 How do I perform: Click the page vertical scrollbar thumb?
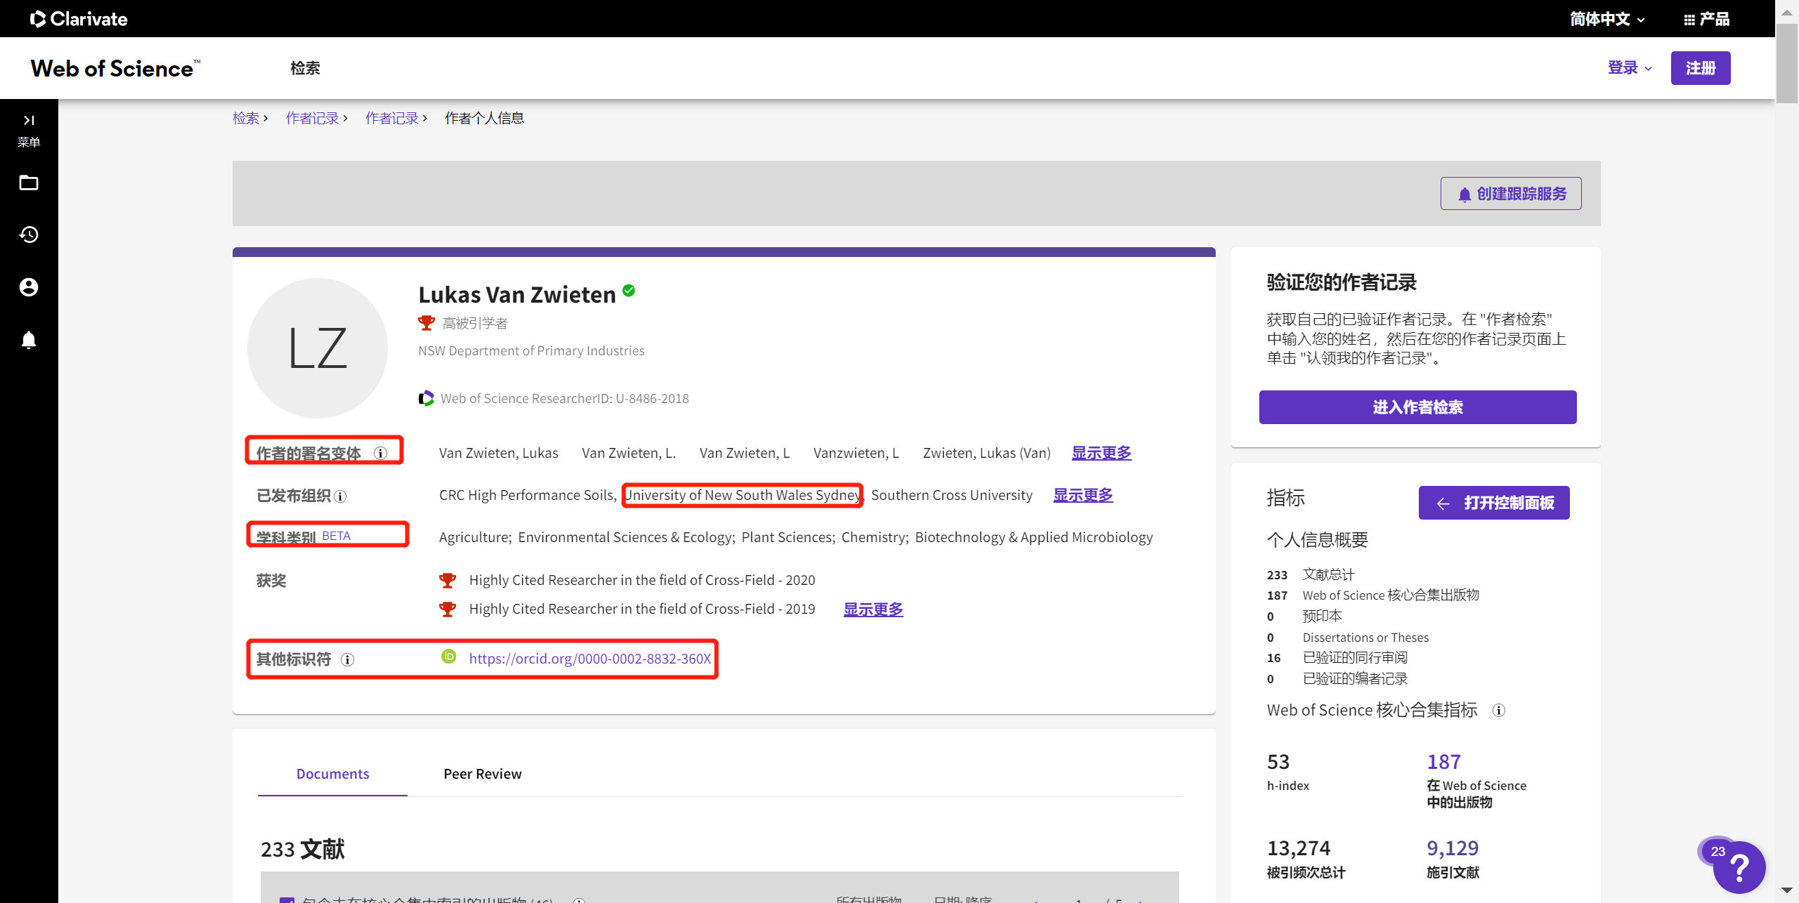[x=1786, y=63]
